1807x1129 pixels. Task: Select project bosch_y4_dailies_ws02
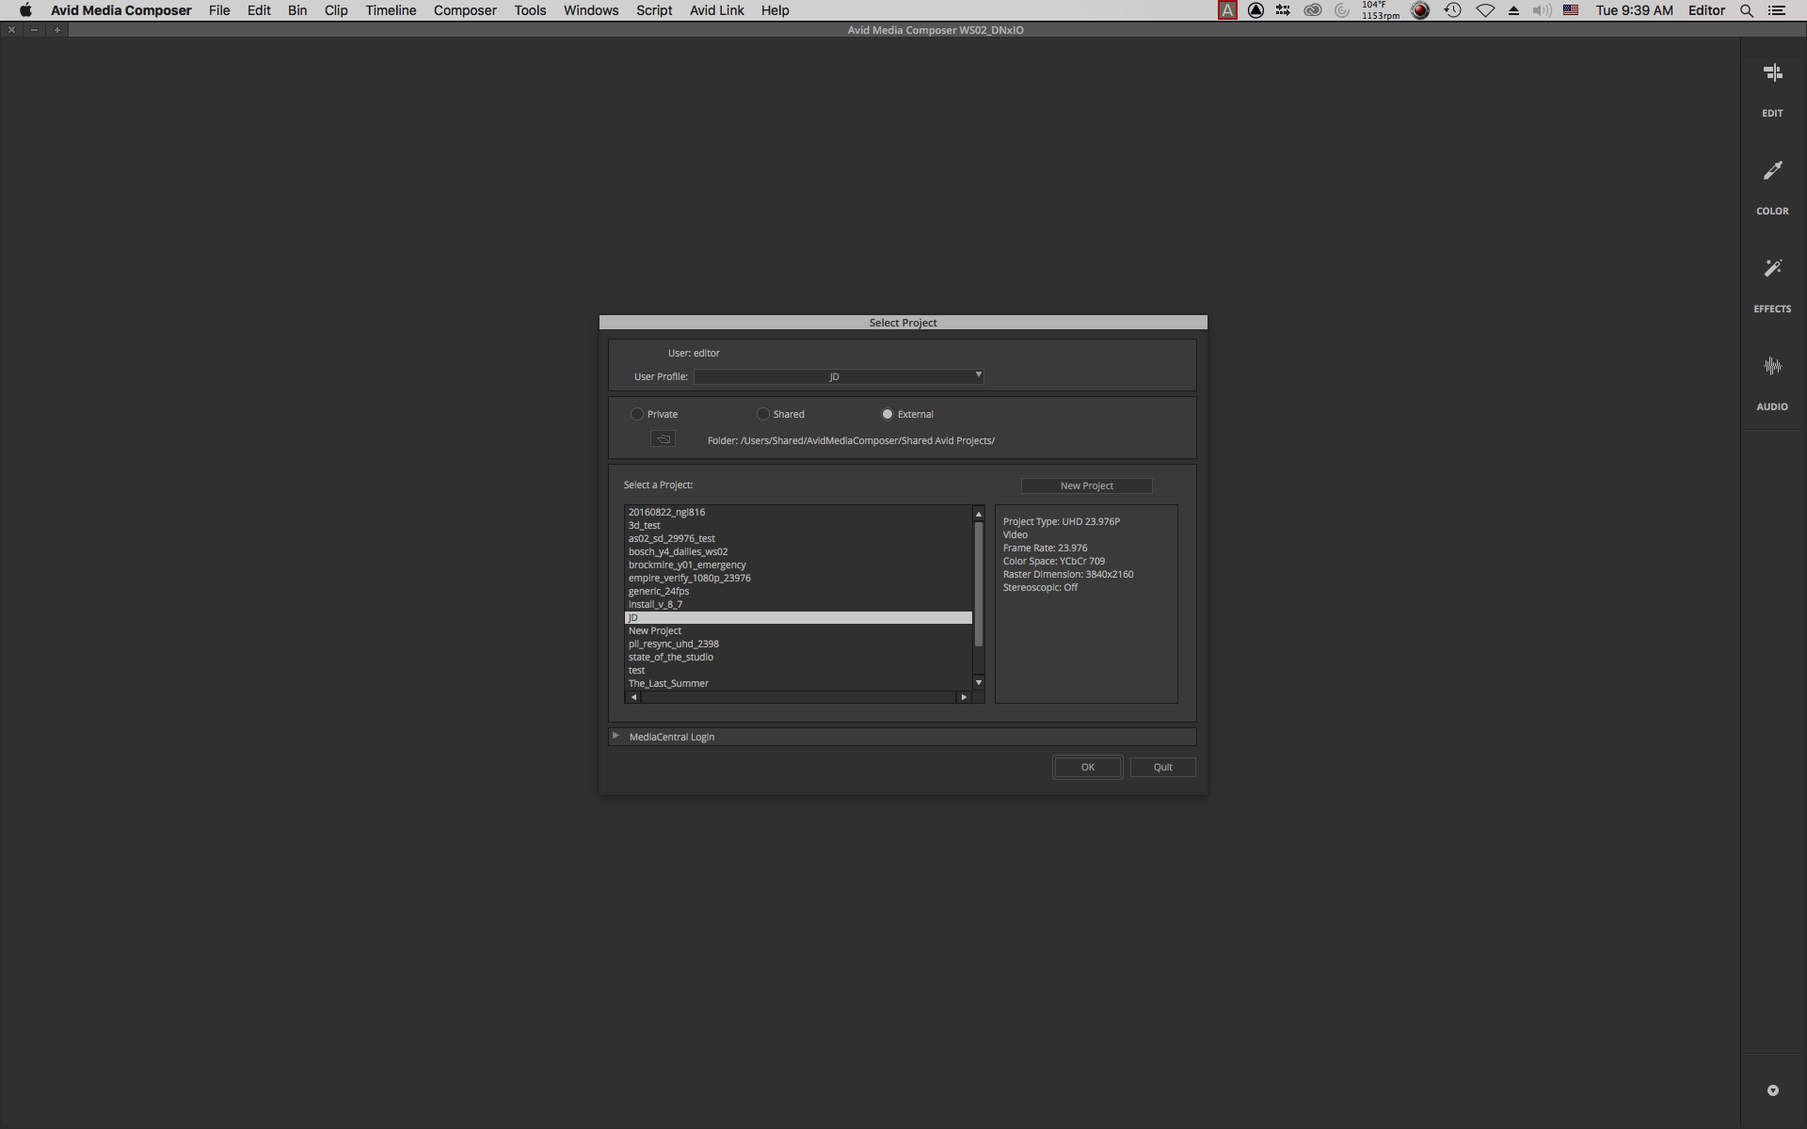click(798, 551)
